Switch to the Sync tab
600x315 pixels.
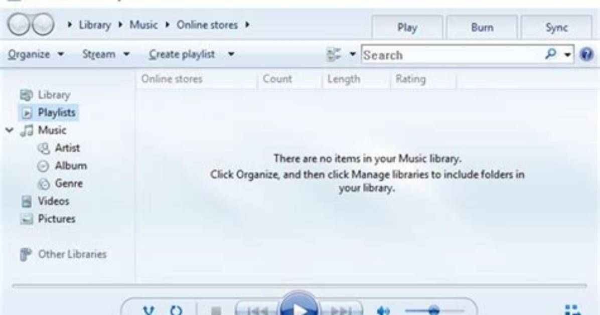[556, 28]
